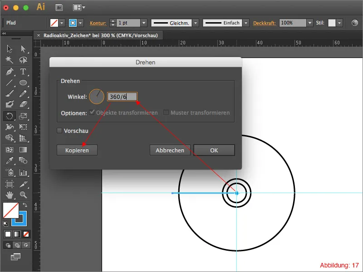Open the fill color dropdown in control bar
Viewport: 363px width, 272px height.
pos(62,23)
